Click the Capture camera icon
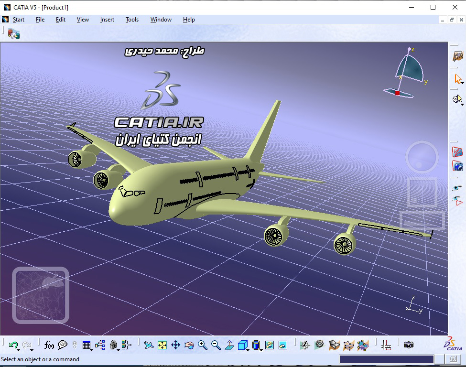This screenshot has width=466, height=367. click(409, 345)
